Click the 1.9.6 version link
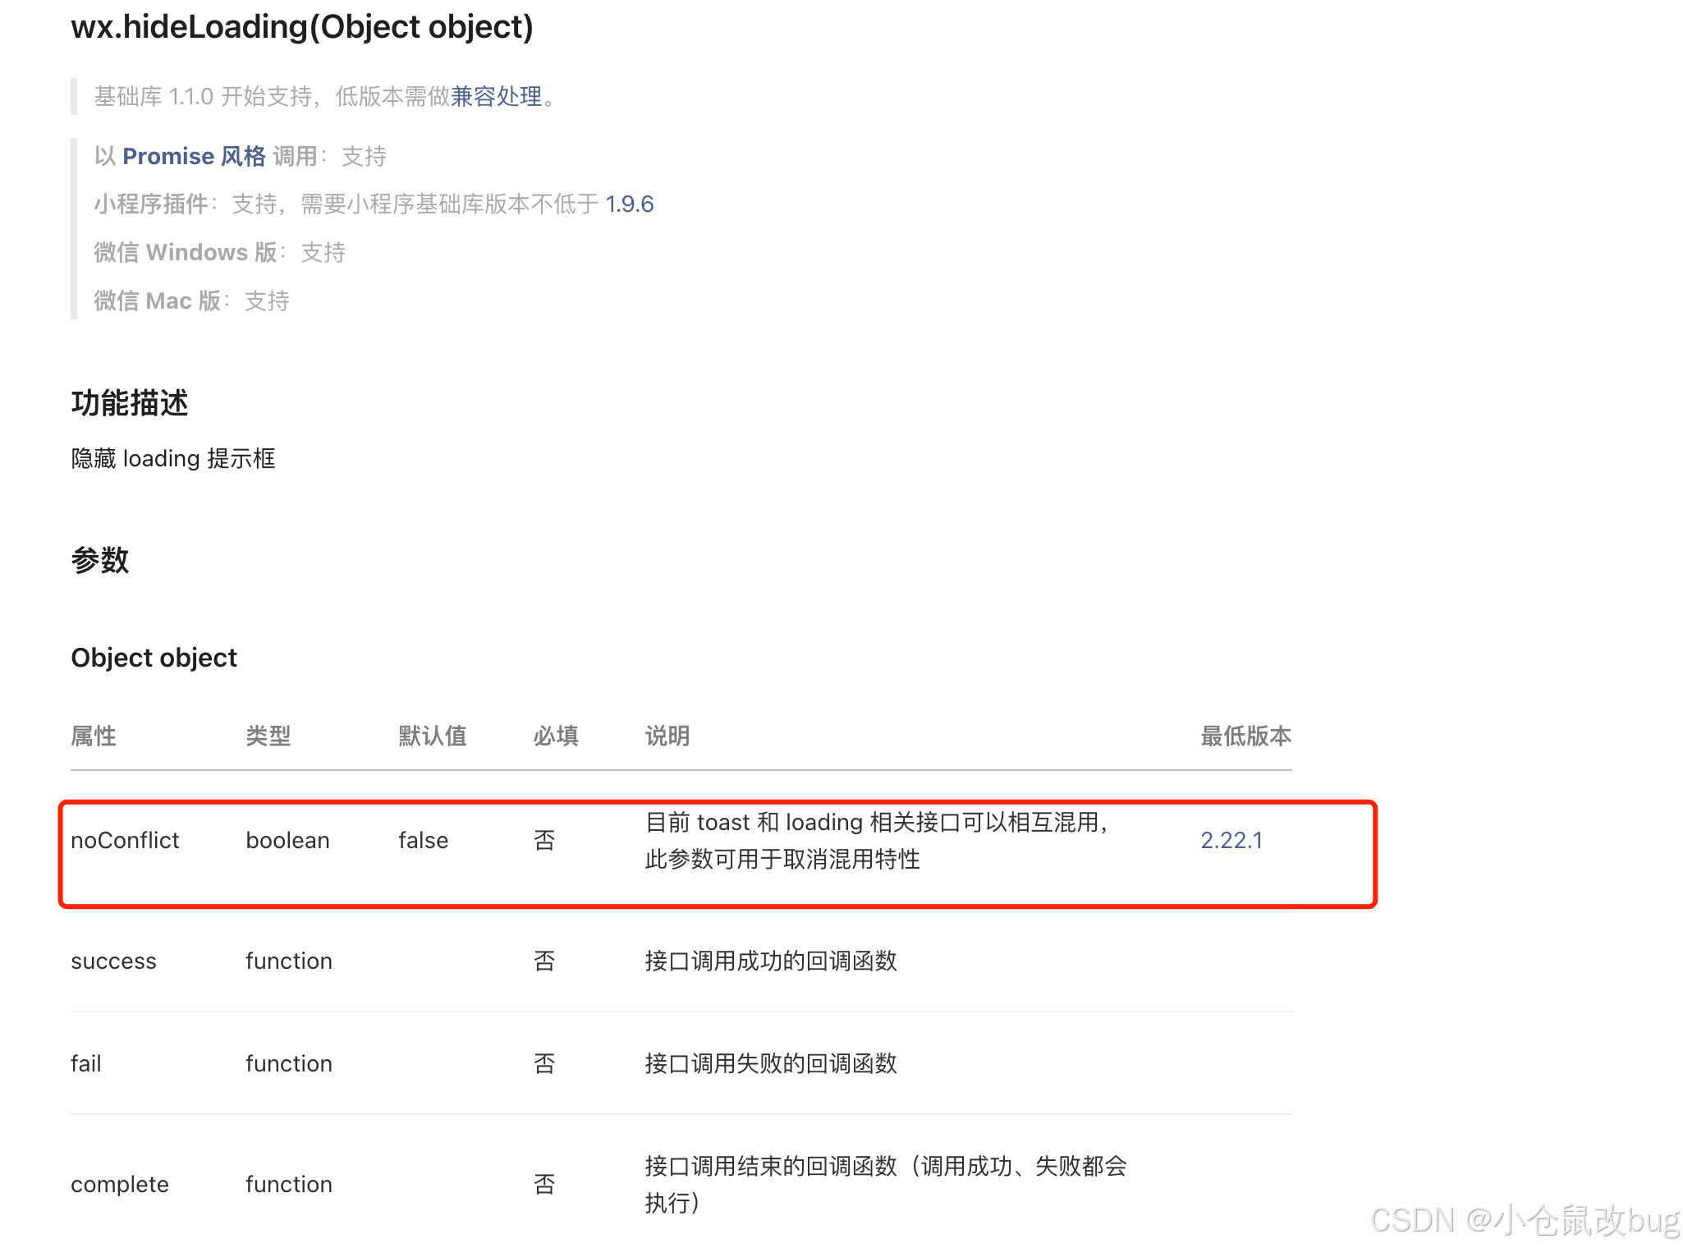 pos(629,204)
